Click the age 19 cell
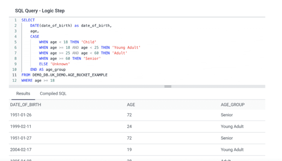Screen dimensions: 282x161 [x=129, y=150]
